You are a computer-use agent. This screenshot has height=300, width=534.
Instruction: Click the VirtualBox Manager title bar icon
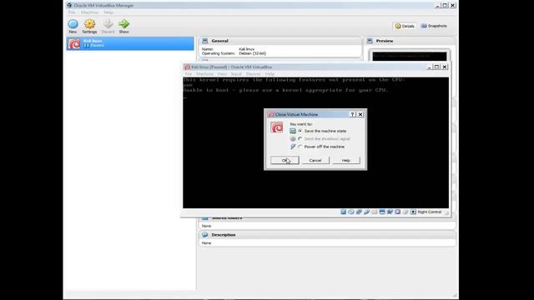[69, 5]
